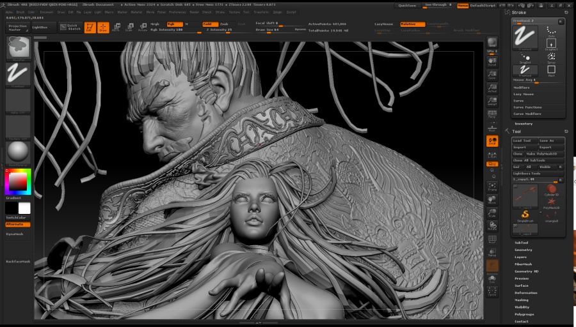
Task: Select Spray stroke type
Action: coord(551,57)
